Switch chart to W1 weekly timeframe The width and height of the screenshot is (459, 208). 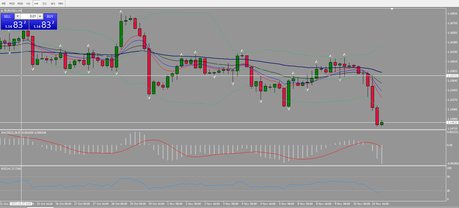[53, 3]
